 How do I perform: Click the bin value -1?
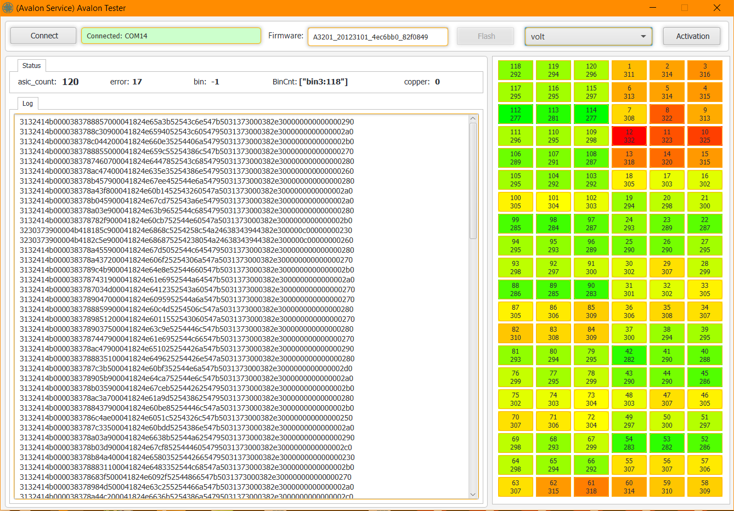point(215,82)
